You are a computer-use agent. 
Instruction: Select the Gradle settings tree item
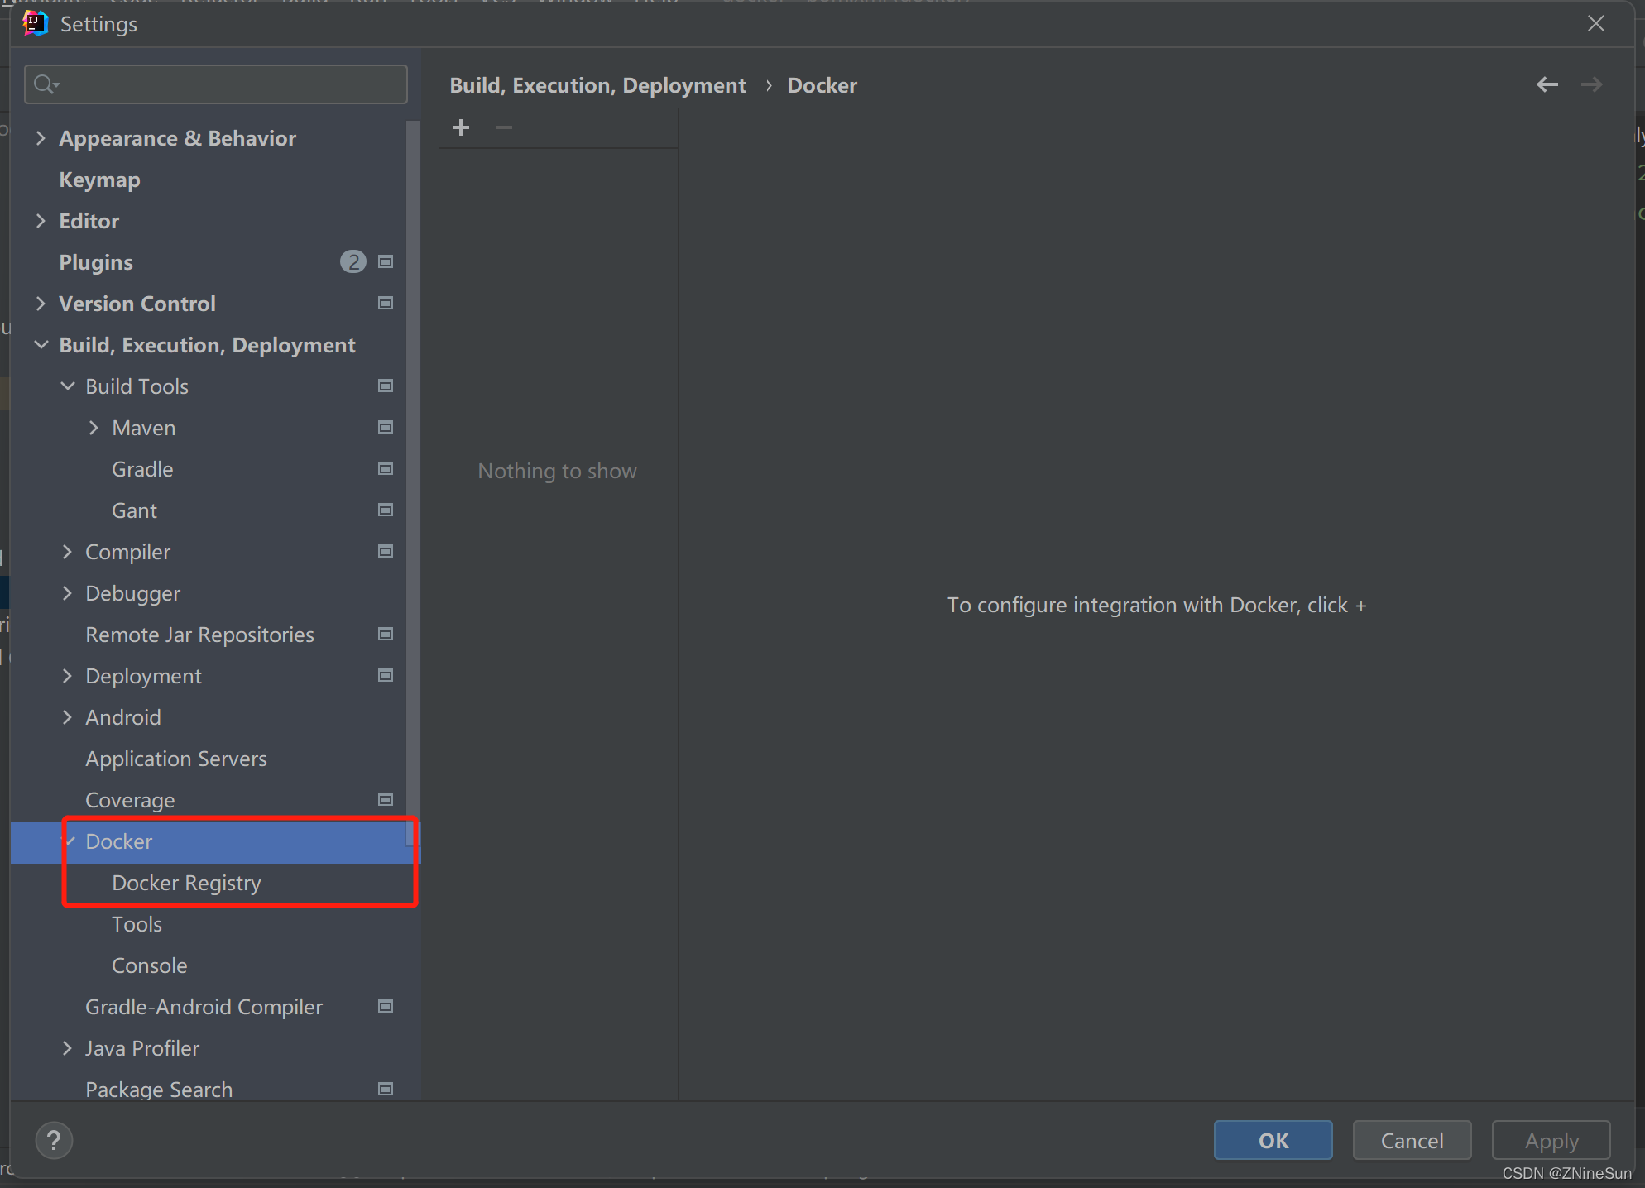[144, 469]
